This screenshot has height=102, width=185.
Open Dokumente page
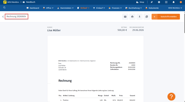(152, 8)
